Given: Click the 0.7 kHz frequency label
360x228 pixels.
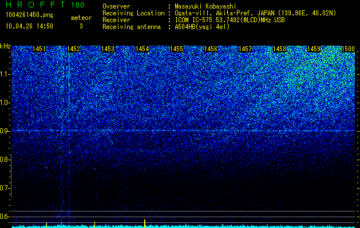Looking at the screenshot, I should pyautogui.click(x=5, y=188).
